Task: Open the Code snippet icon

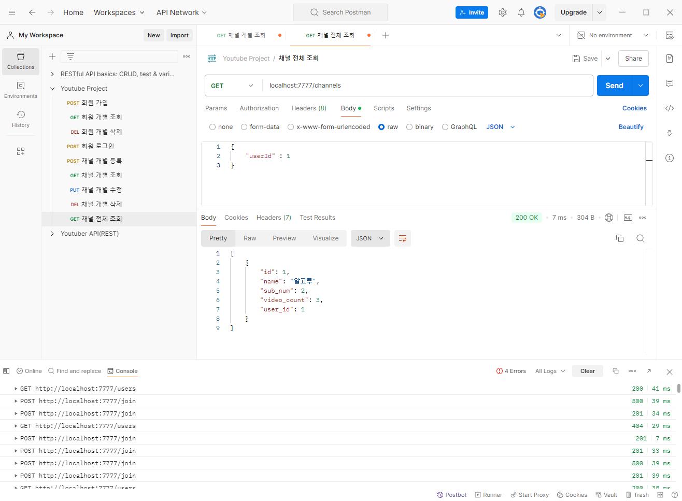Action: tap(670, 108)
